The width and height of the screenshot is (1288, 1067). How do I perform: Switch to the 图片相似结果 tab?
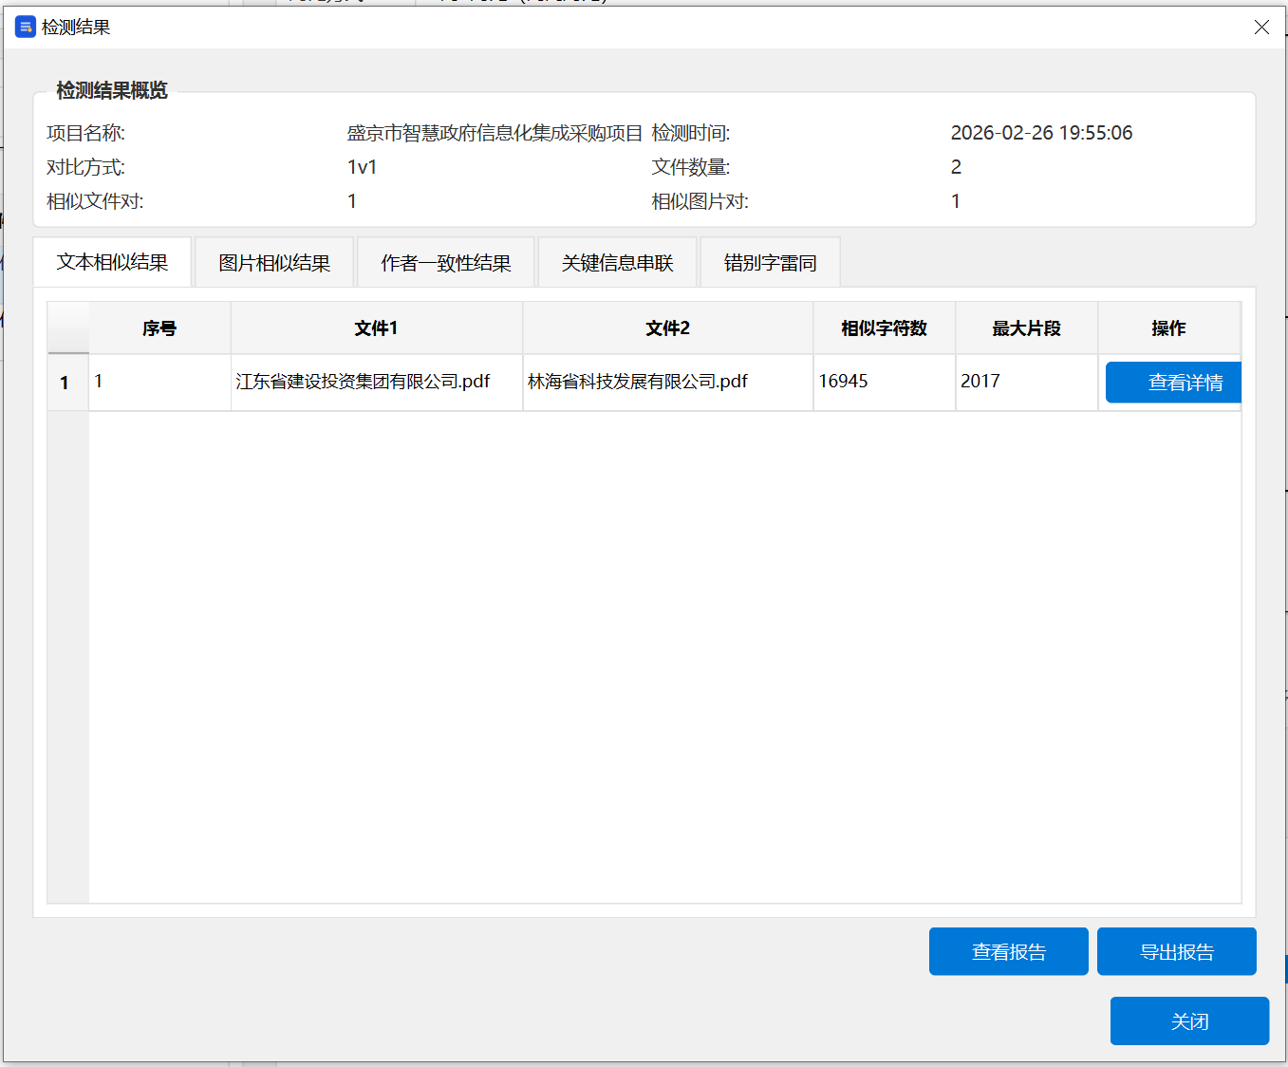(273, 261)
